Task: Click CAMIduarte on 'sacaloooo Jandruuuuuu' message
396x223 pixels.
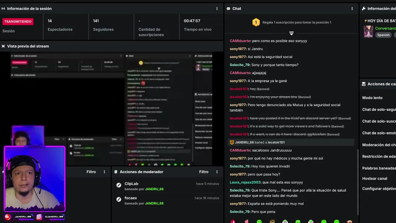Action: click(240, 151)
